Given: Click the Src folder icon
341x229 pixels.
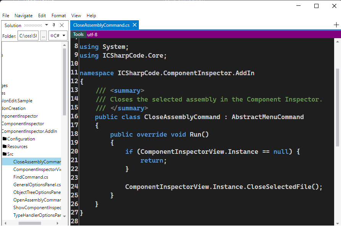Looking at the screenshot, I should pos(4,154).
